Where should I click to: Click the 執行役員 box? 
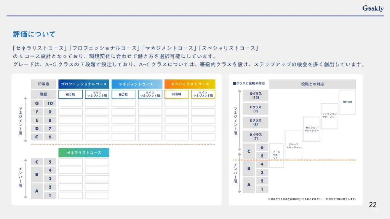347,102
